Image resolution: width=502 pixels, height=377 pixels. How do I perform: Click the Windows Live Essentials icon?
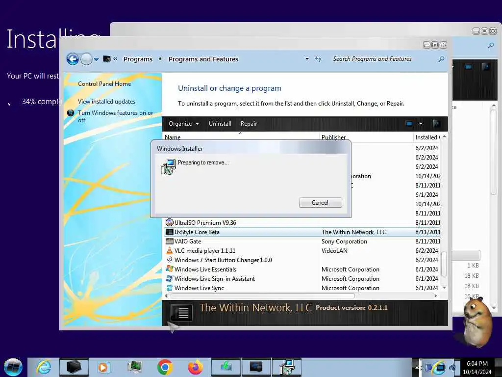pyautogui.click(x=169, y=269)
